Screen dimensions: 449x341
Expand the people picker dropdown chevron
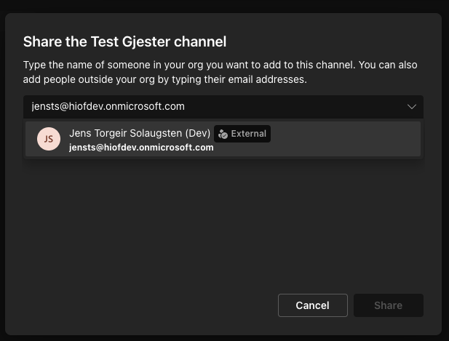tap(412, 107)
